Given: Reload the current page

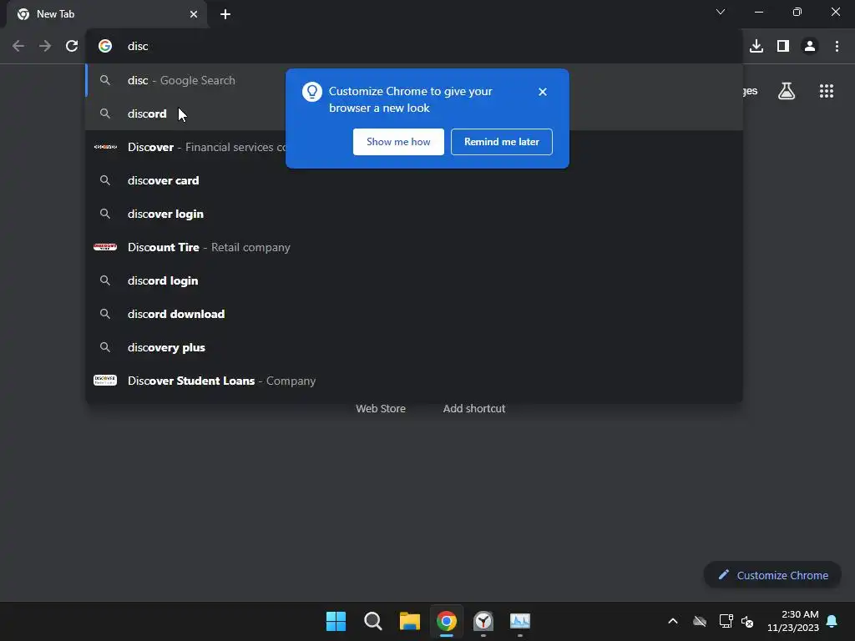Looking at the screenshot, I should click(x=72, y=46).
